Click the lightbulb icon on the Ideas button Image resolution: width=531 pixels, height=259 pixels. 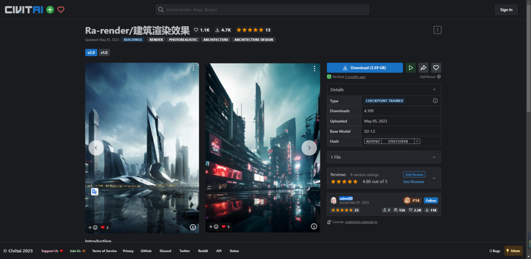point(507,251)
